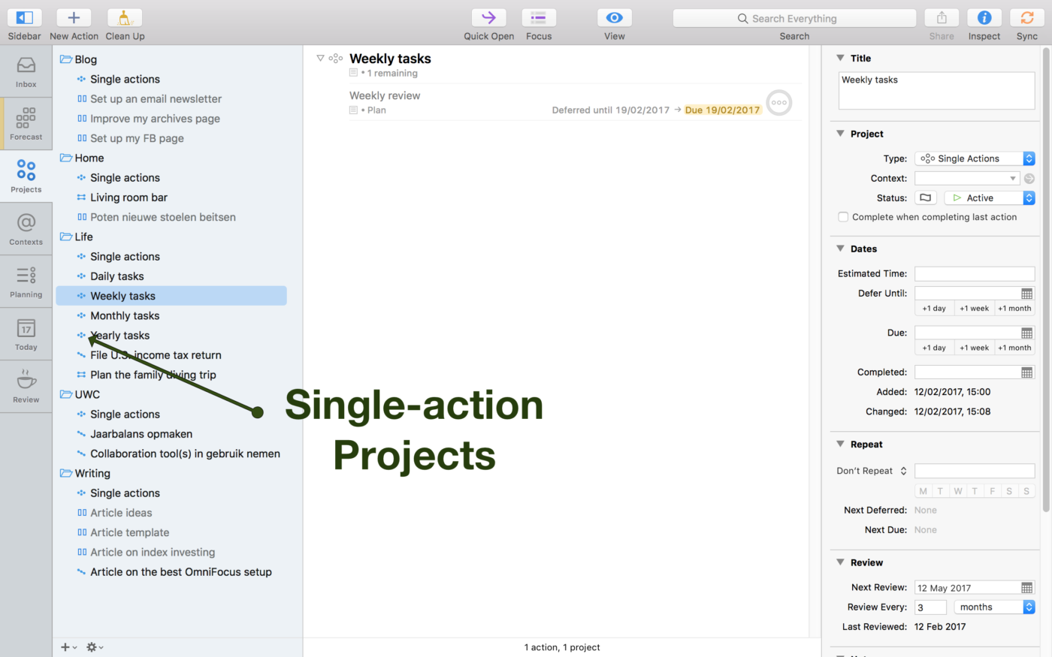Select Set up an email newsletter project
The image size is (1052, 657).
click(156, 98)
